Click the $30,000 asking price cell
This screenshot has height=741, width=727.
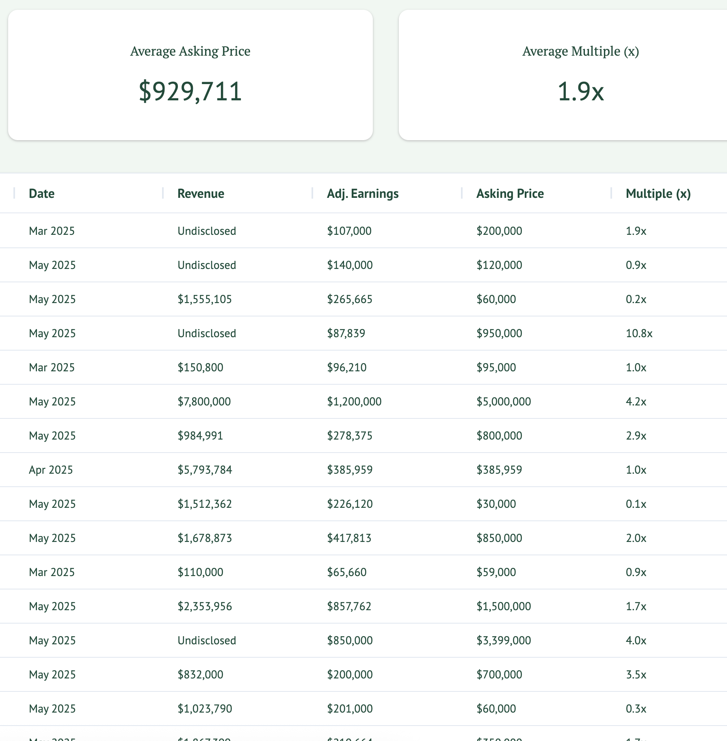coord(496,504)
